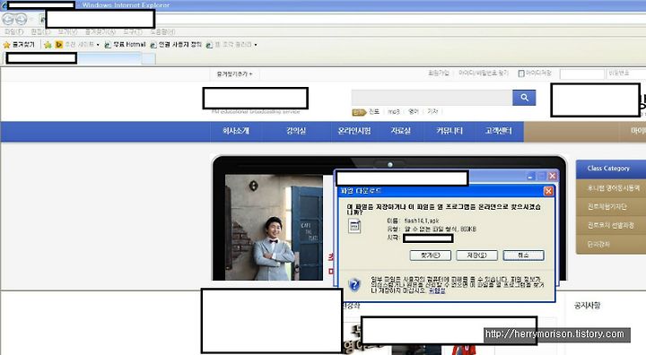646x355 pixels.
Task: Tick the 아이디저장 save ID checkbox
Action: coord(521,74)
